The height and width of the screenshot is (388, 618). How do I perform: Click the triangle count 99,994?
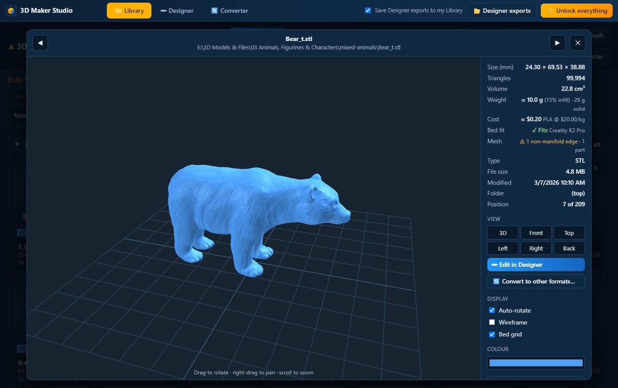pos(576,78)
